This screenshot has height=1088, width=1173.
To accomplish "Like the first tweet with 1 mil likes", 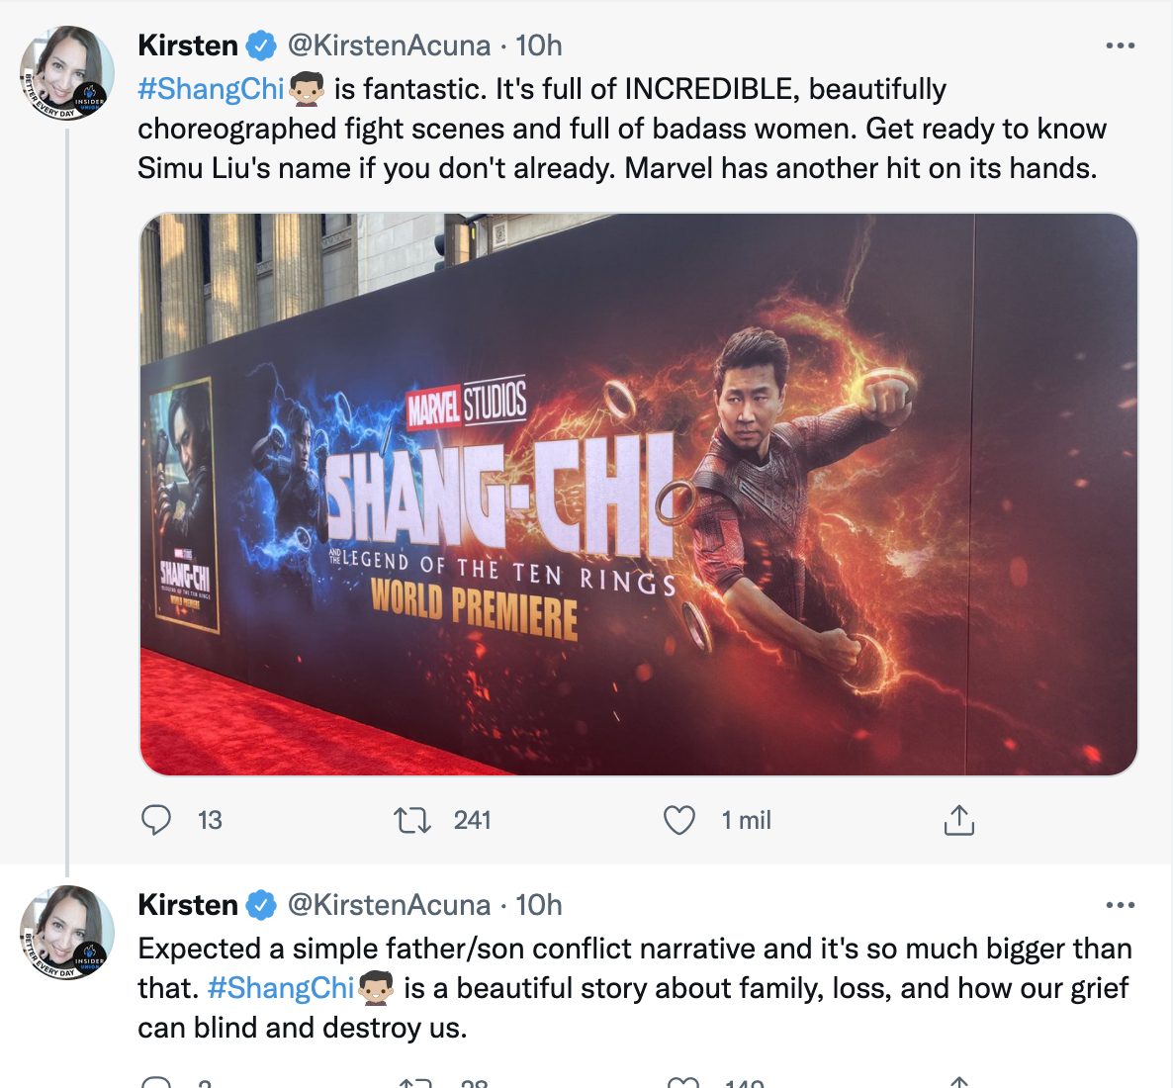I will 678,820.
